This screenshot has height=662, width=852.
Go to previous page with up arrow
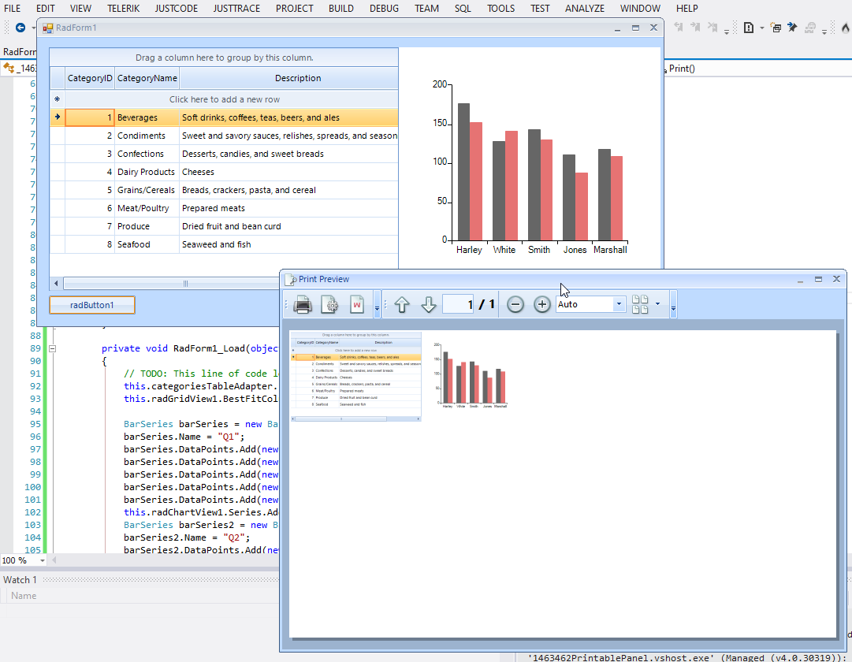pyautogui.click(x=402, y=304)
